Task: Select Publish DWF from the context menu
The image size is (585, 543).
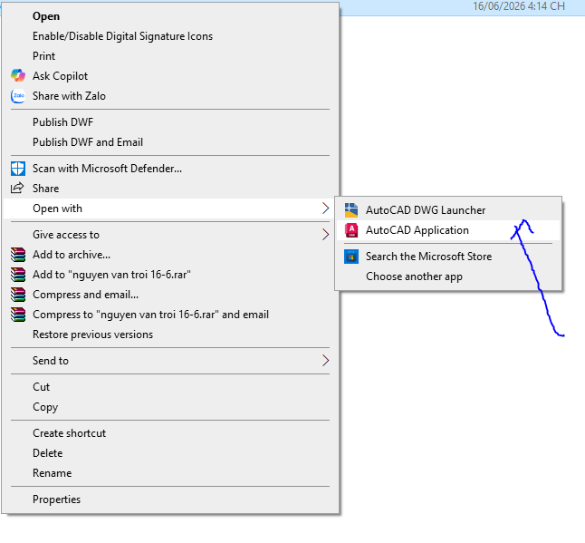Action: pos(63,122)
